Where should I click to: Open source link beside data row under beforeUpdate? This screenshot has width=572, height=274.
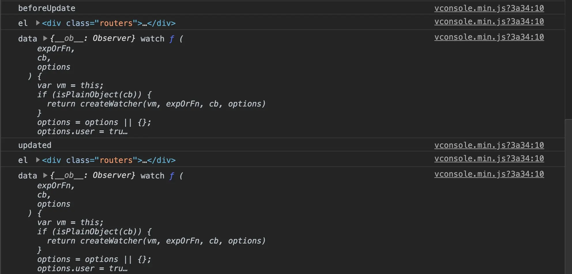click(x=489, y=37)
